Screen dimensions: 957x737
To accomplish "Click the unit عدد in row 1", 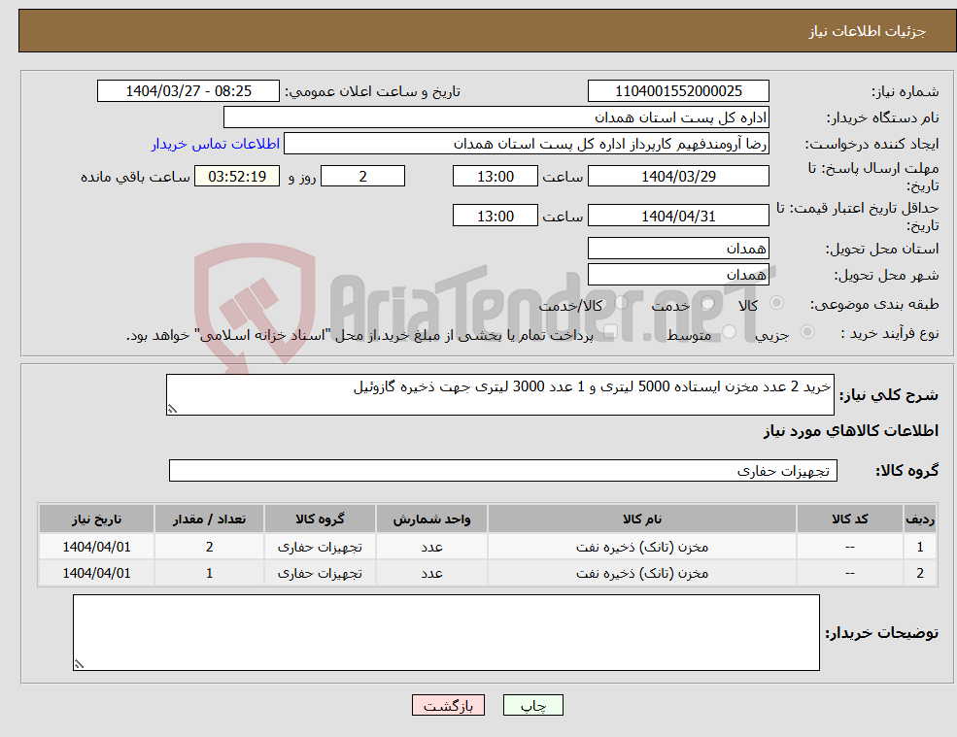I will [x=431, y=548].
